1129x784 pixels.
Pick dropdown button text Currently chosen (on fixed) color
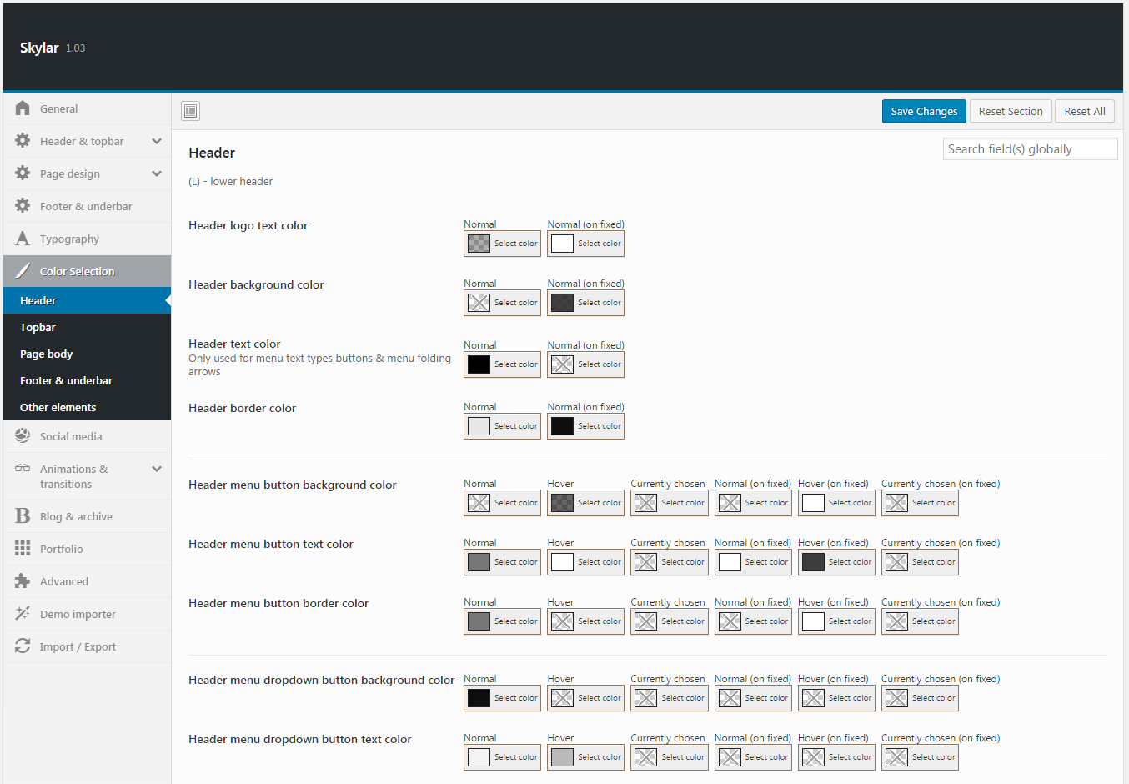[x=920, y=757]
